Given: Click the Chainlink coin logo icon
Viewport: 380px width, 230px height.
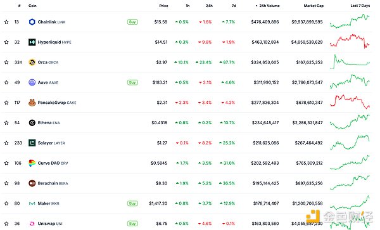Looking at the screenshot, I should click(x=32, y=22).
